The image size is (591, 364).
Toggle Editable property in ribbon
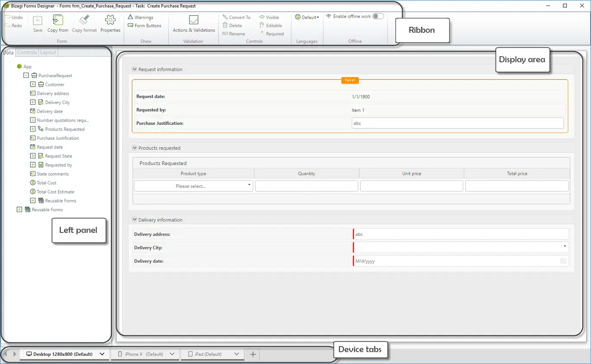[271, 26]
